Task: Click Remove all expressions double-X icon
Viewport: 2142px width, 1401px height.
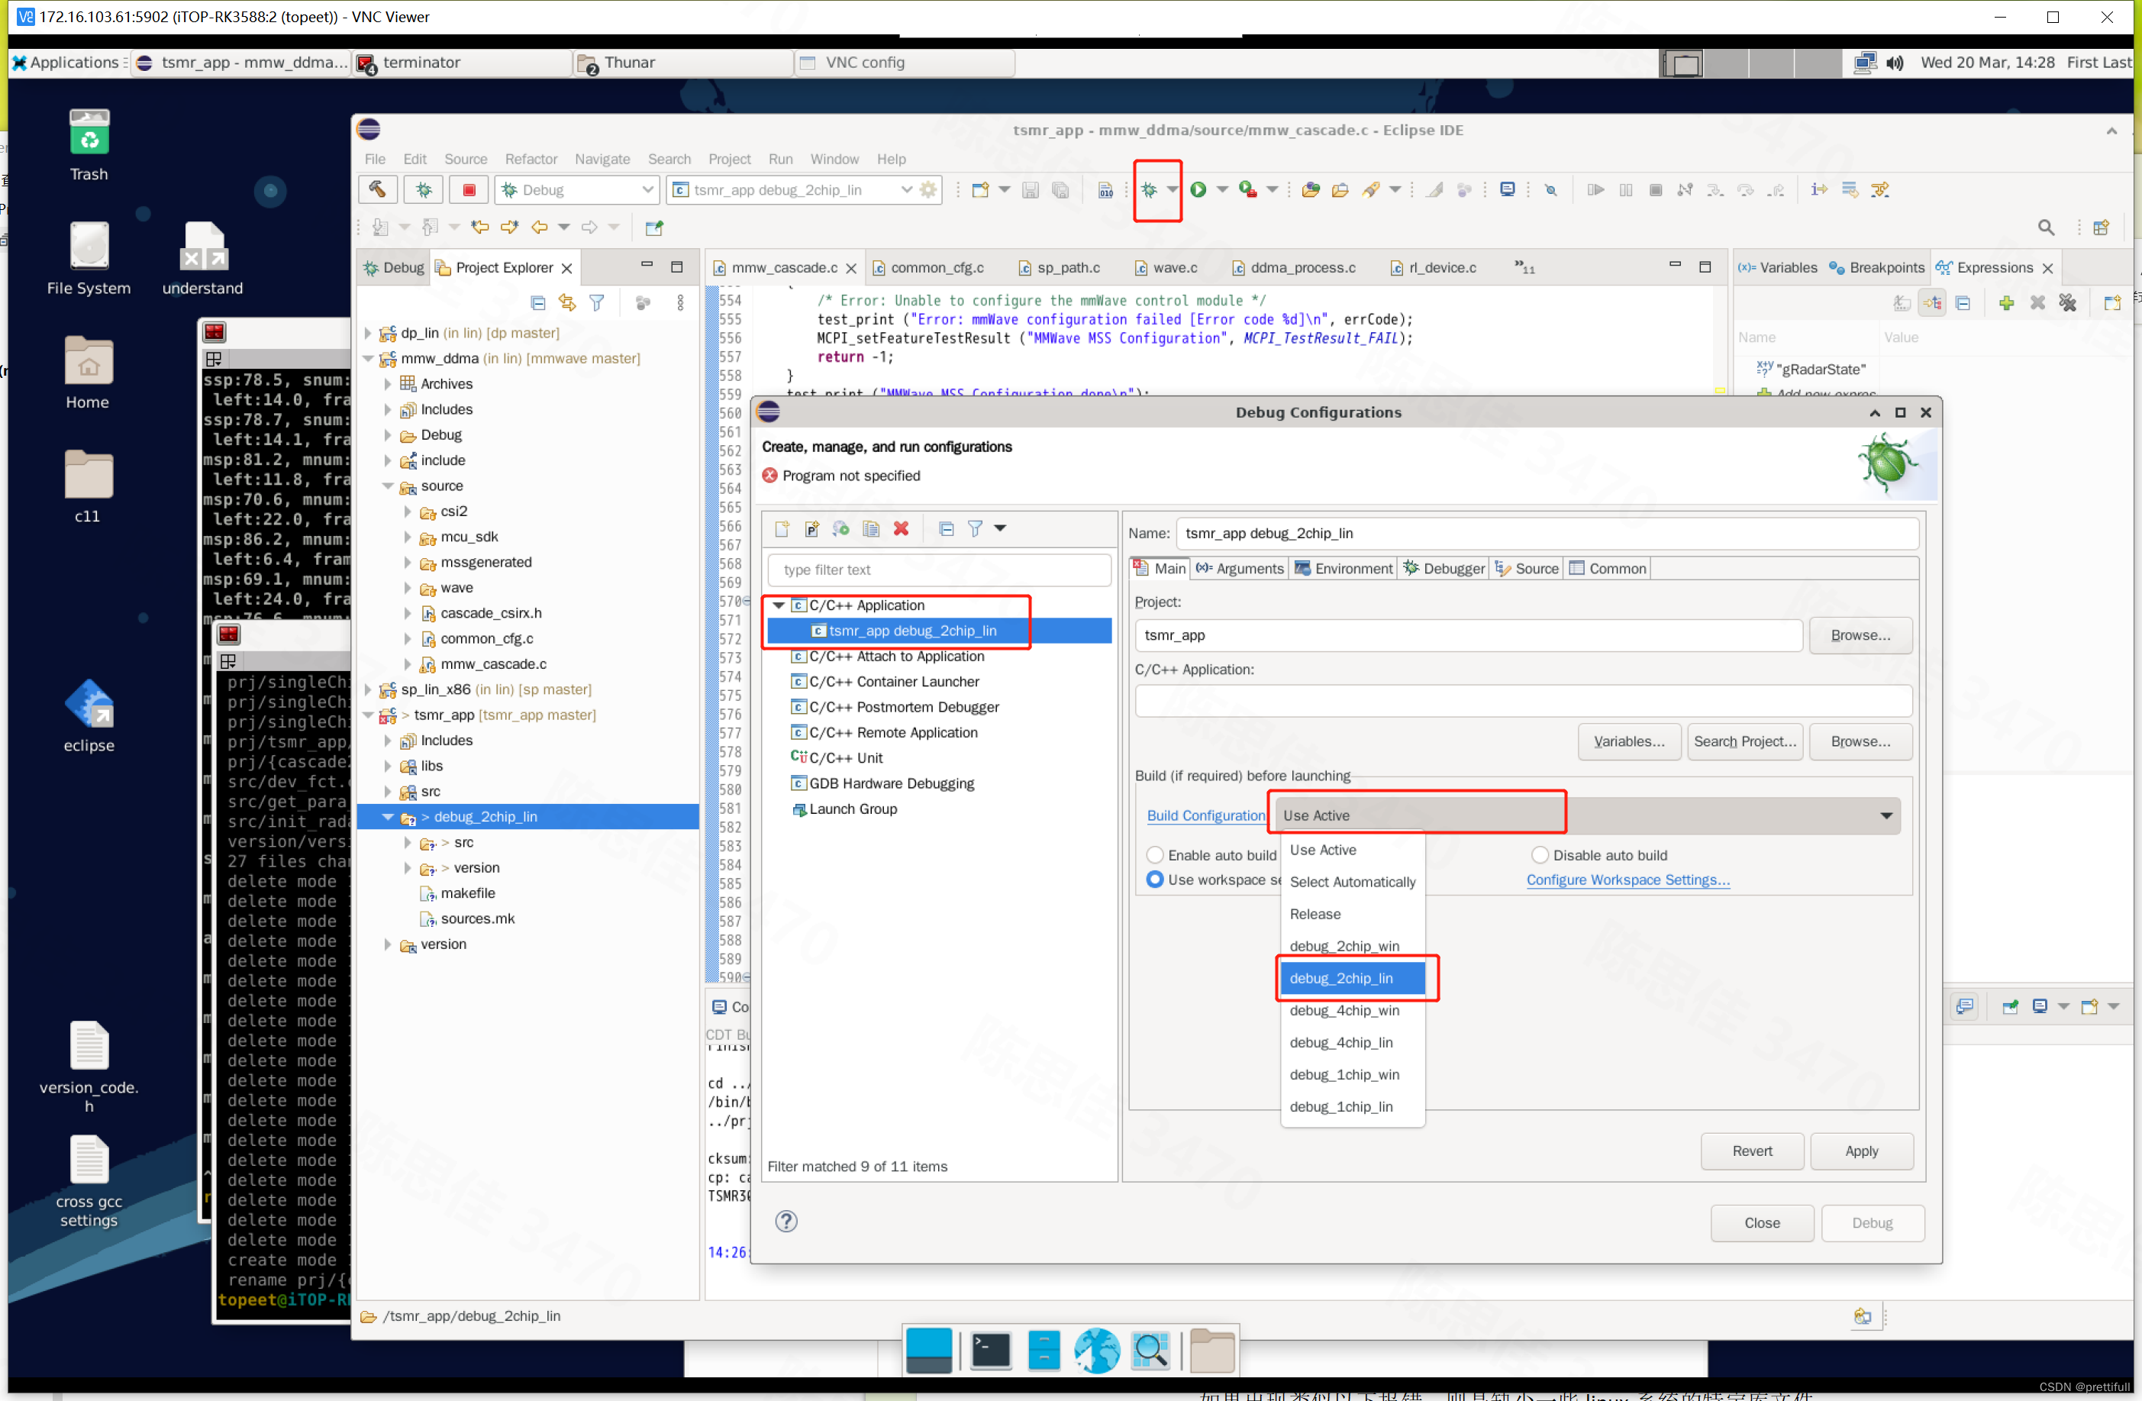Action: coord(2067,303)
